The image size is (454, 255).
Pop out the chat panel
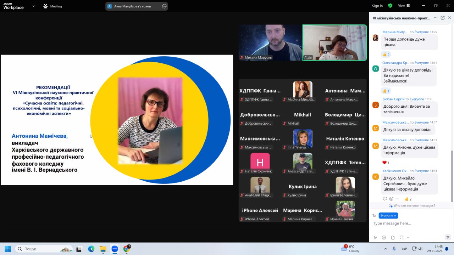[x=443, y=18]
